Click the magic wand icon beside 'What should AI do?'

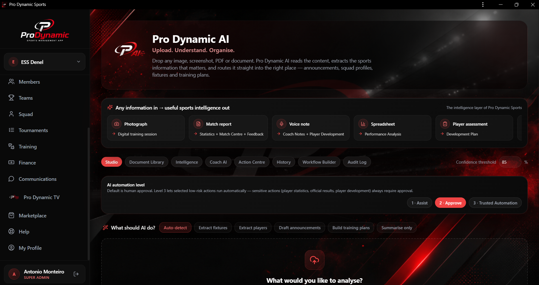(105, 228)
